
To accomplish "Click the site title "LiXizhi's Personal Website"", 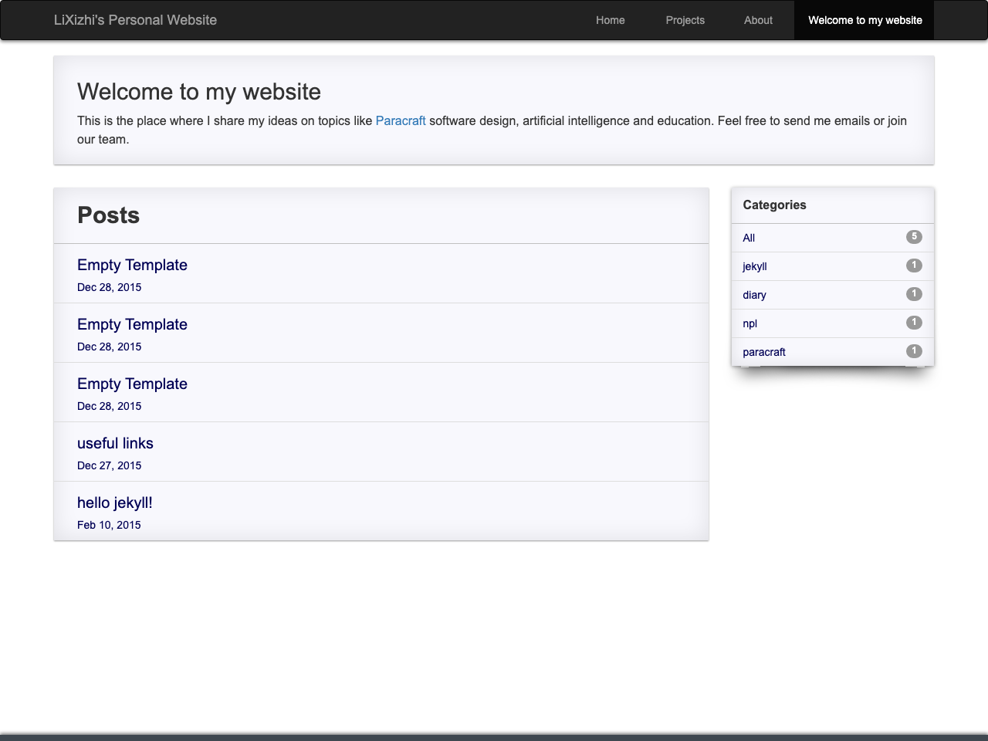I will [136, 20].
